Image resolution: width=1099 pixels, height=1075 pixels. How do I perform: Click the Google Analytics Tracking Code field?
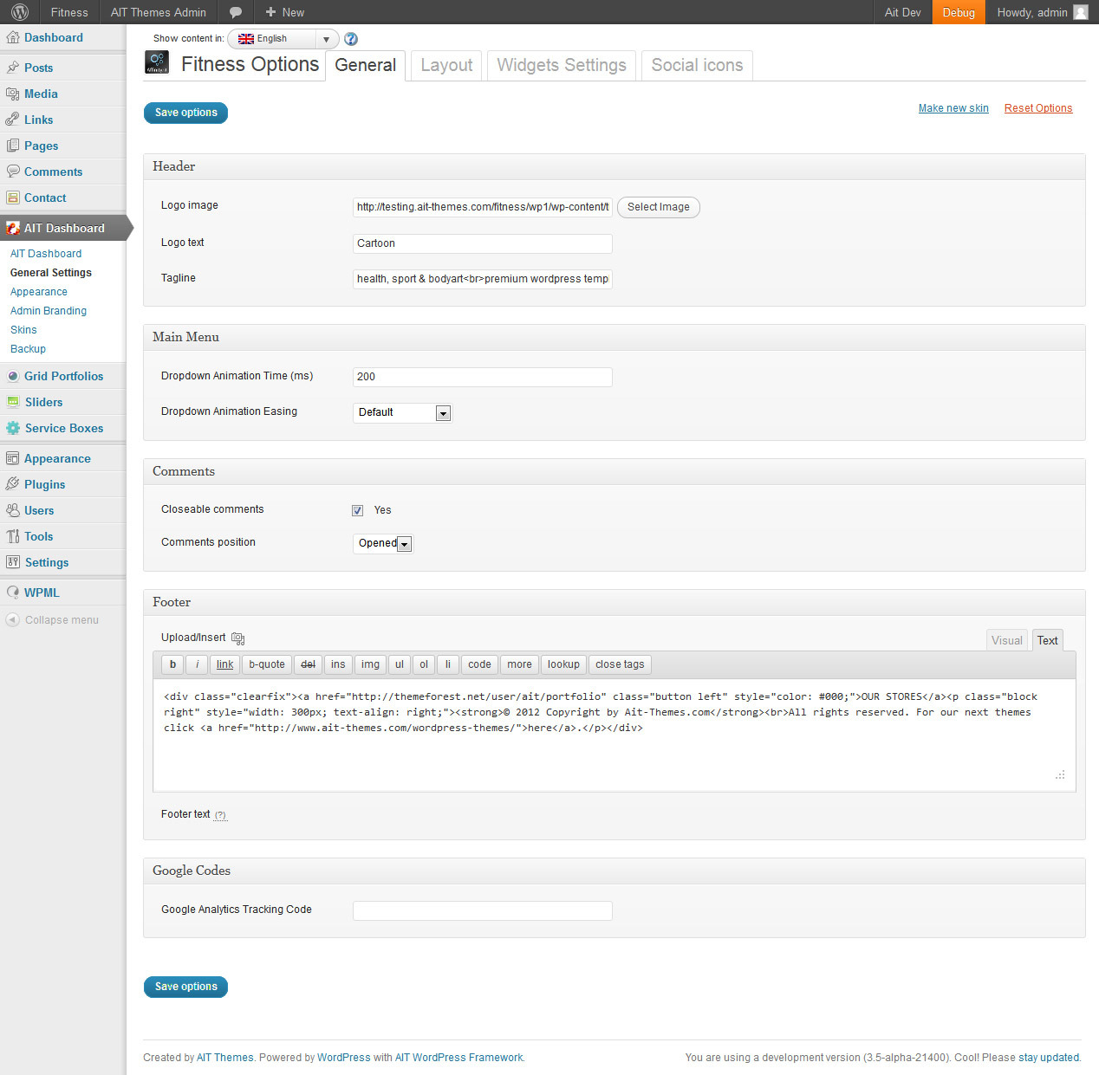pyautogui.click(x=483, y=910)
